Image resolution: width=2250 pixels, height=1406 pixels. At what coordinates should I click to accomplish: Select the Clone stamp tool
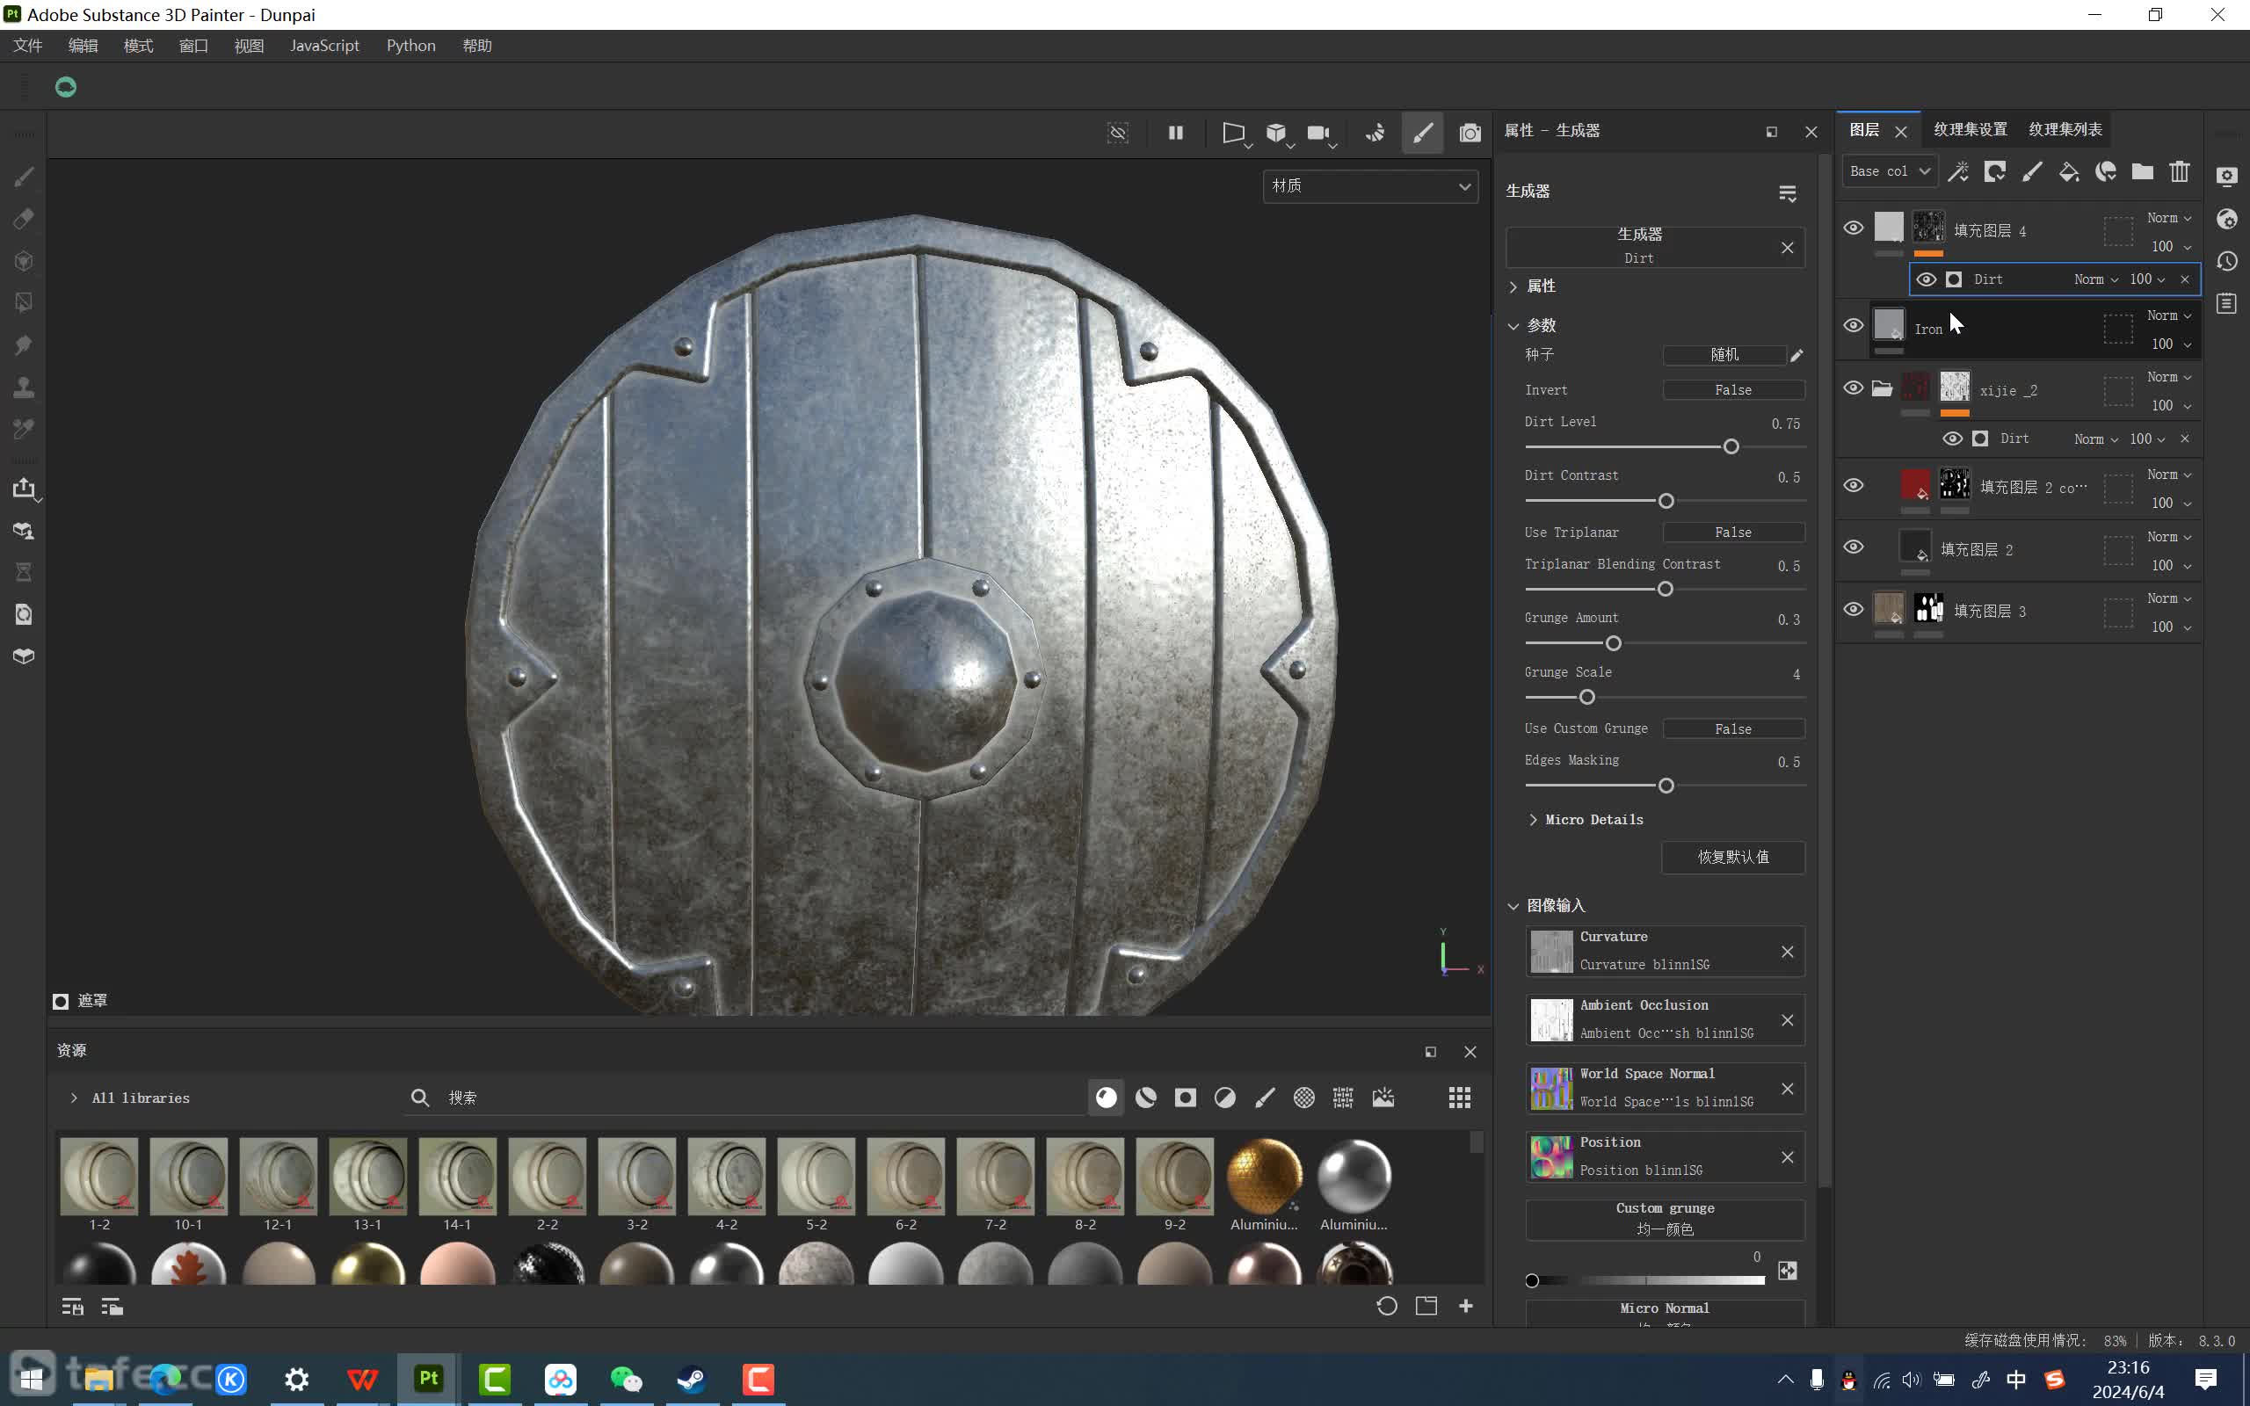pyautogui.click(x=25, y=387)
